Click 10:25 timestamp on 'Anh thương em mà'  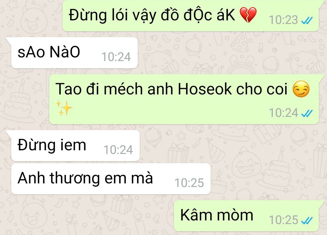[x=189, y=183]
